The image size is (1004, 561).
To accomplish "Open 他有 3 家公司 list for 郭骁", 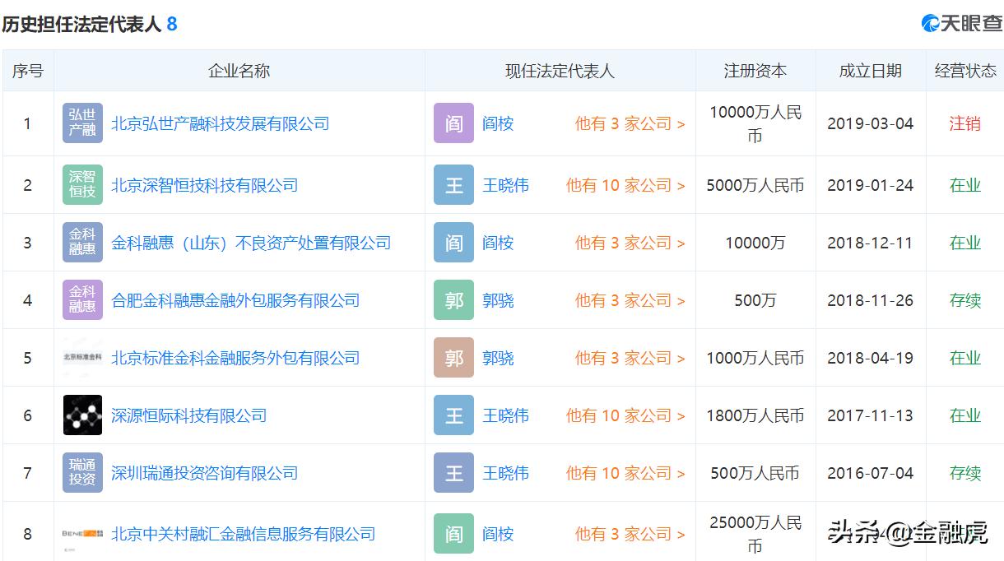I will pos(628,300).
